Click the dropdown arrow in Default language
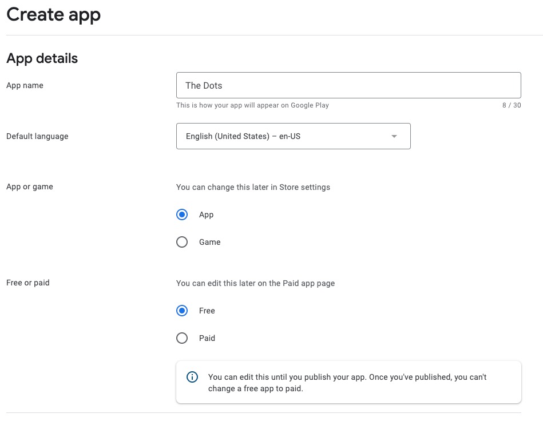Viewport: 543px width, 425px height. click(394, 137)
